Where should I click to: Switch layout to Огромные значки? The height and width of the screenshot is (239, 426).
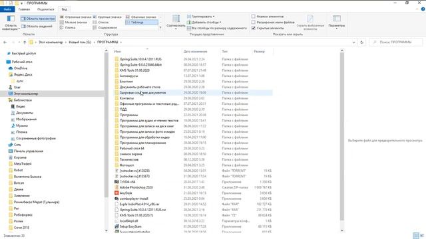pyautogui.click(x=75, y=17)
